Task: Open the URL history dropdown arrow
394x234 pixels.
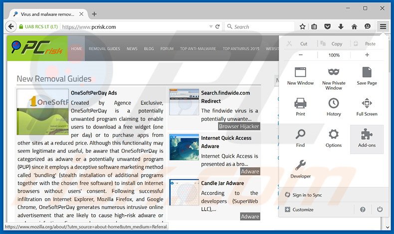Action: coord(211,26)
